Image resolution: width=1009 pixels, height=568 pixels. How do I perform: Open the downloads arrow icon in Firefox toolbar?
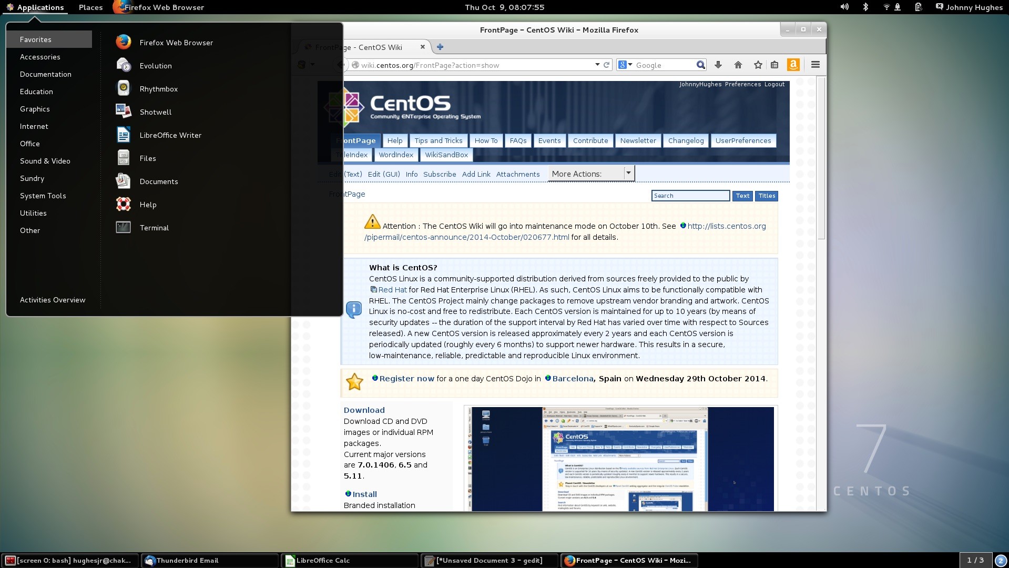pos(718,65)
